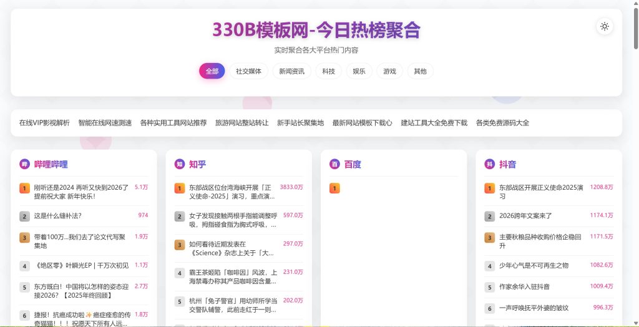Viewport: 639px width, 327px height.
Task: Open Douyin item 作家余华入驻抖音
Action: [524, 286]
